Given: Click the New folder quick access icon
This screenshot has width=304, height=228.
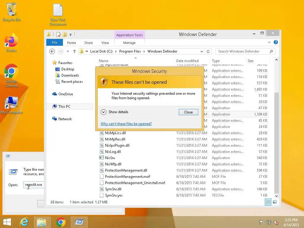Looking at the screenshot, I should point(65,34).
